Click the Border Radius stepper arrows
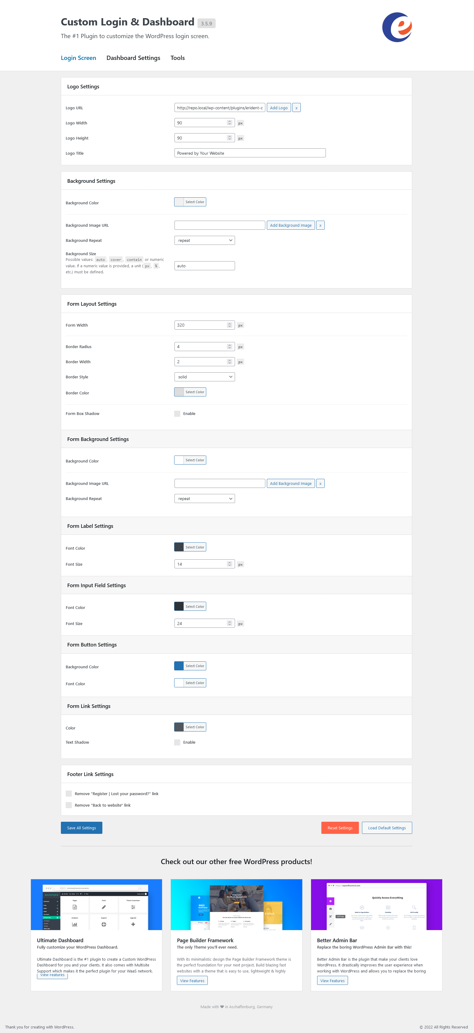Image resolution: width=474 pixels, height=1033 pixels. click(x=230, y=347)
